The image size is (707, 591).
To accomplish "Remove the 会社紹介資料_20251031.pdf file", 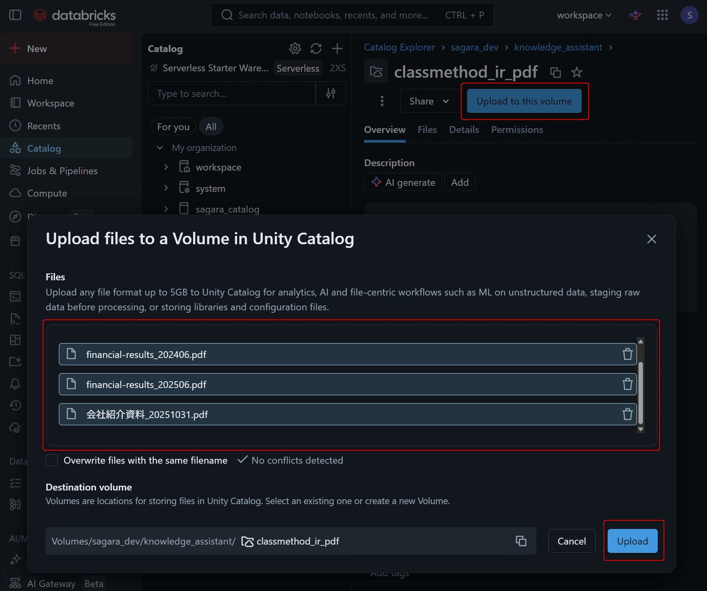I will [627, 414].
